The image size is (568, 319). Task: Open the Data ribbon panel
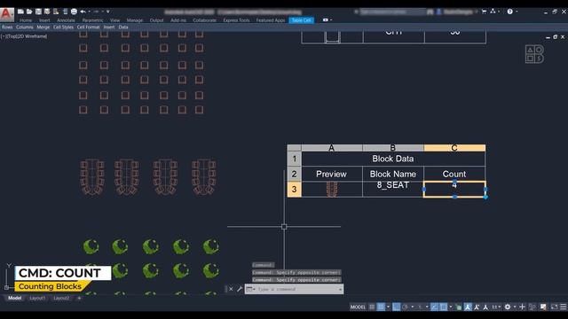[x=123, y=27]
